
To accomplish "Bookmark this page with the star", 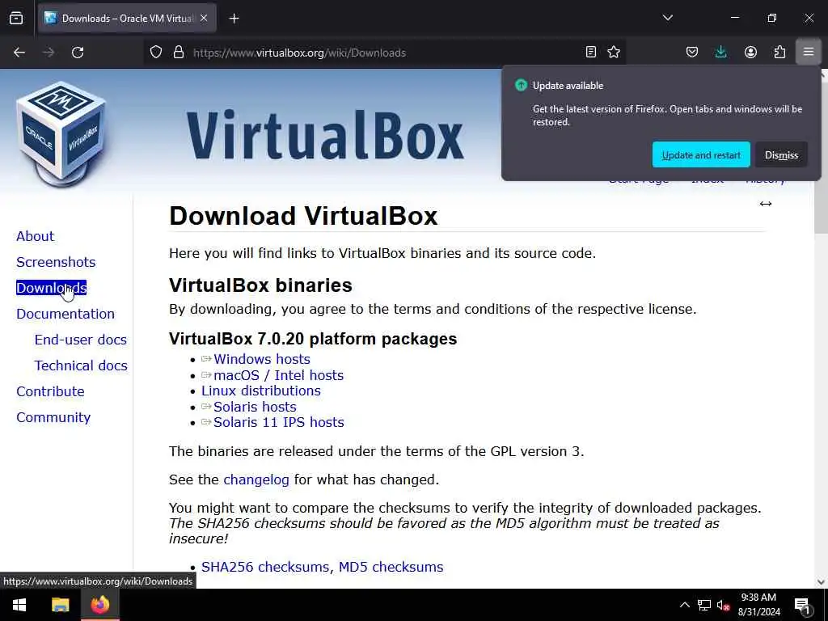I will pos(614,52).
